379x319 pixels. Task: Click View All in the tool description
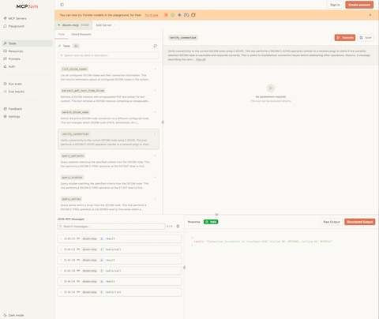201,60
